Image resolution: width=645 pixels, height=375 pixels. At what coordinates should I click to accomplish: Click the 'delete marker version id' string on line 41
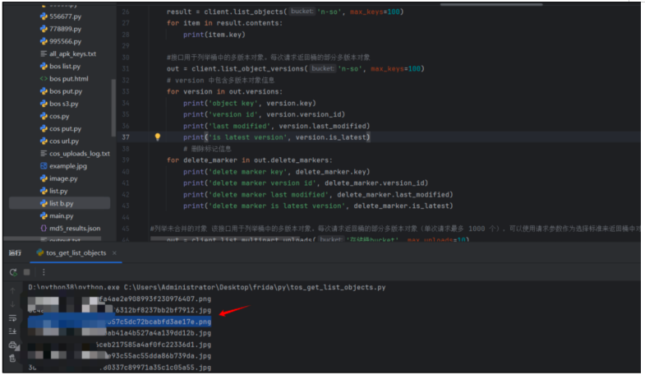pos(263,183)
